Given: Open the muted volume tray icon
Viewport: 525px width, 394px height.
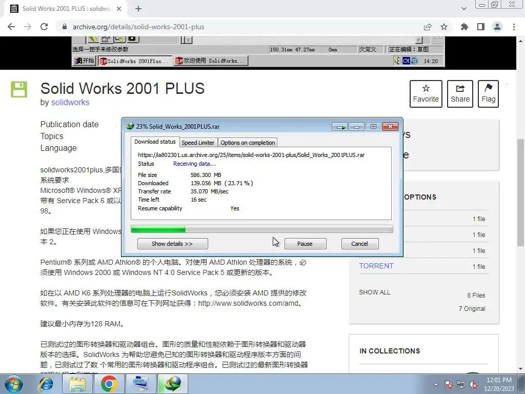Looking at the screenshot, I should (473, 385).
